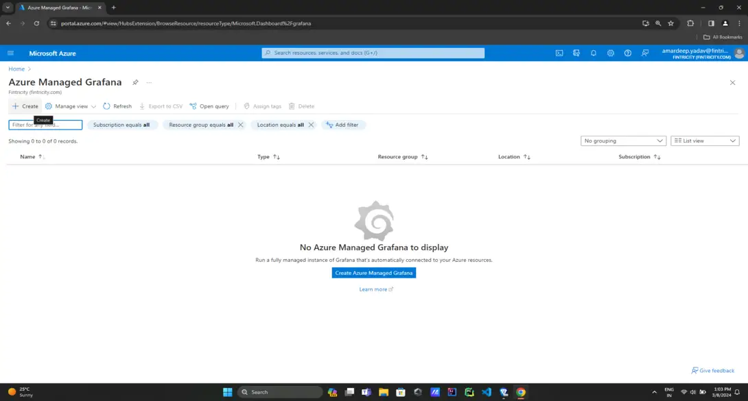748x401 pixels.
Task: Open Chrome three-dot menu
Action: coord(739,23)
